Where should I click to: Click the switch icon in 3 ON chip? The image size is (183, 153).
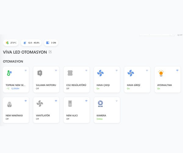(48, 43)
